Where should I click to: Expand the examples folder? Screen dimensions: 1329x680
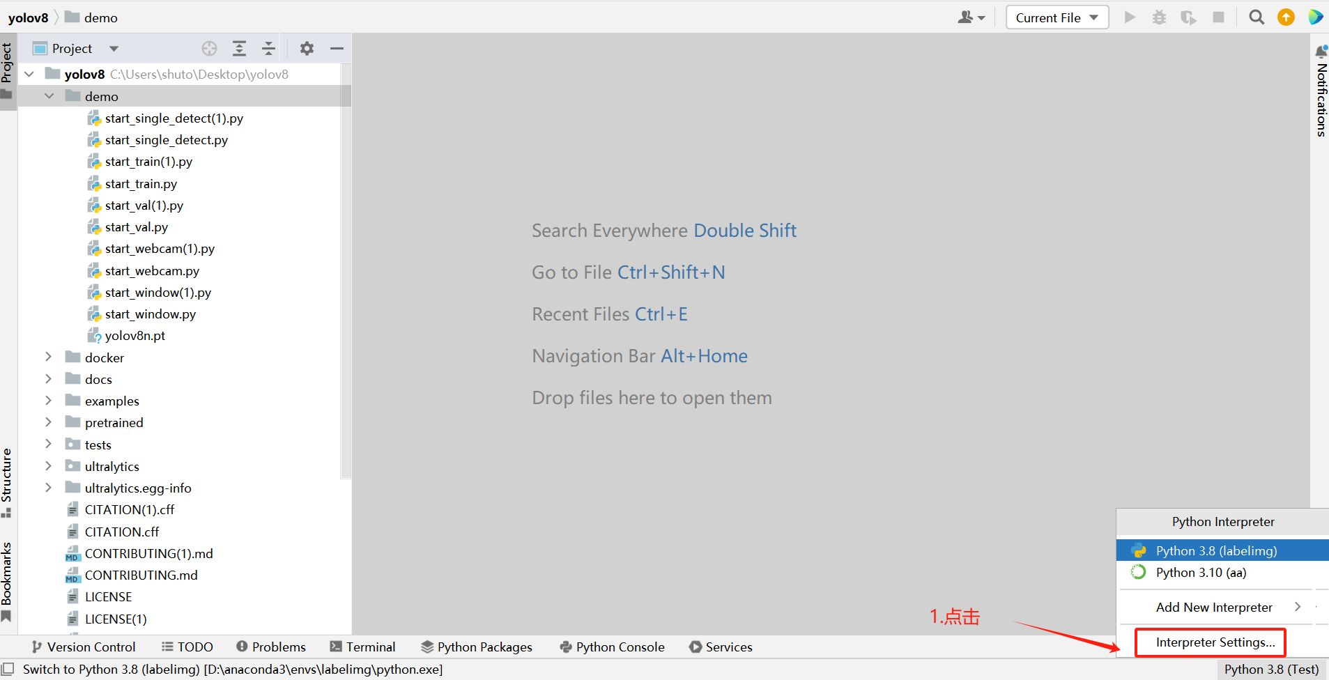[x=49, y=401]
